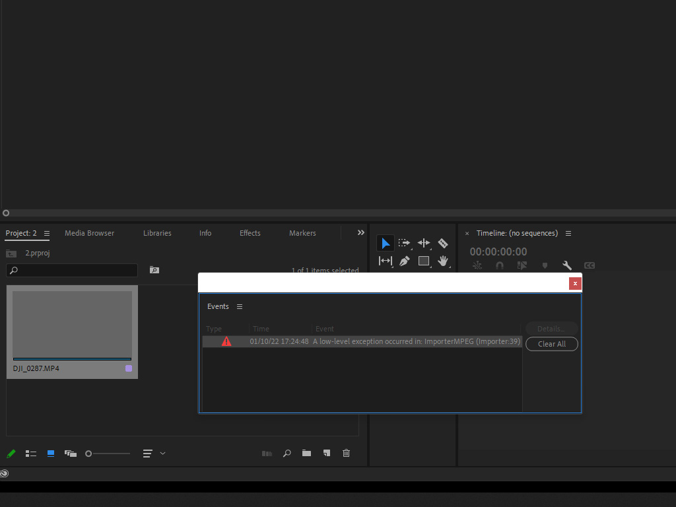The width and height of the screenshot is (676, 507).
Task: Select the Rectangle tool
Action: 424,261
